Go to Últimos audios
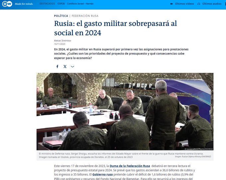 point(212,4)
